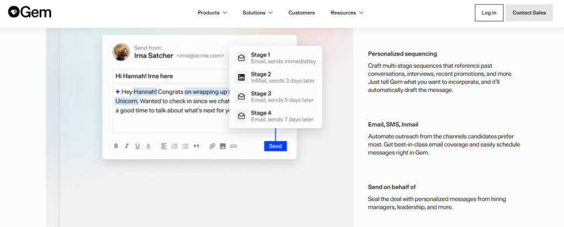
Task: Click the Stage 3 envelope icon
Action: point(241,96)
